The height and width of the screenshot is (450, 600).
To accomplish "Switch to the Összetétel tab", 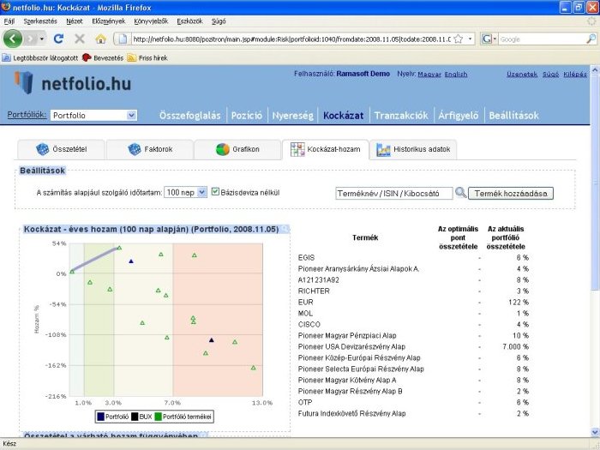I will click(61, 149).
